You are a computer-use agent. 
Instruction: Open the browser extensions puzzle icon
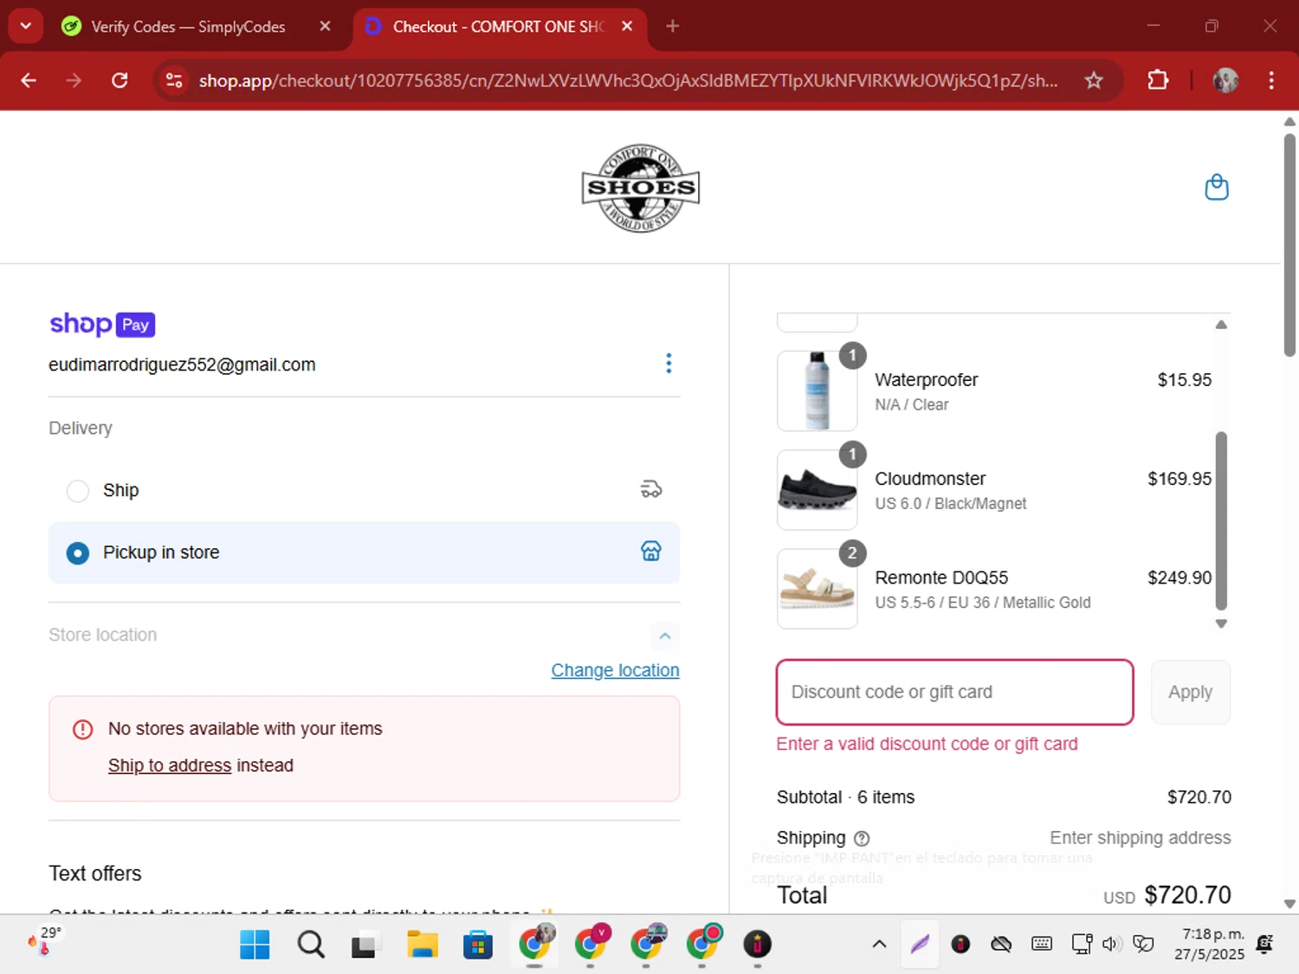click(1158, 81)
